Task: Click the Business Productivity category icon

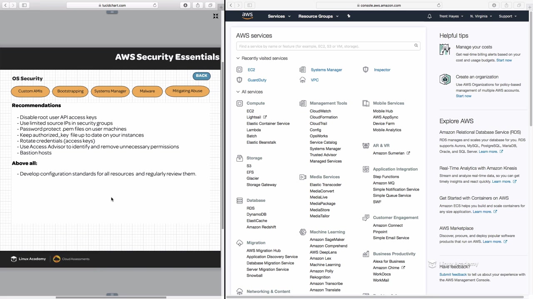Action: [366, 254]
